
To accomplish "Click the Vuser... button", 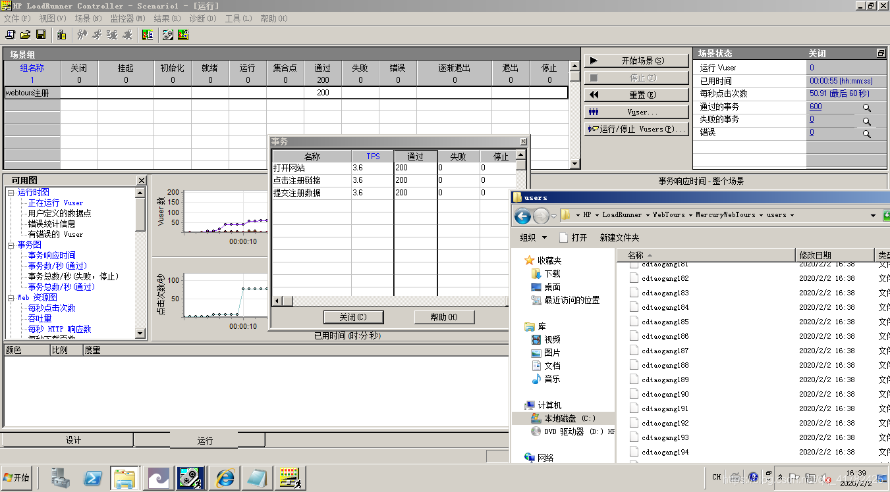I will (636, 112).
